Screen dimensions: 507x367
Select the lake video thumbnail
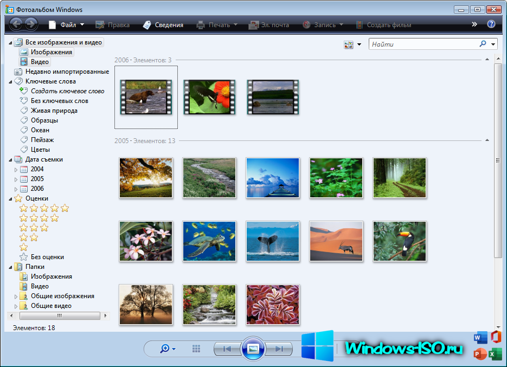coord(273,97)
